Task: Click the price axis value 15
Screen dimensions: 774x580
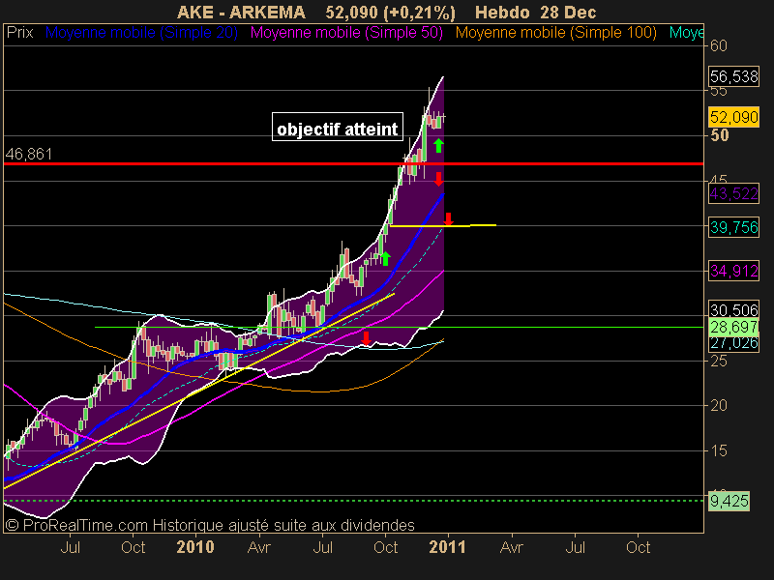Action: point(719,450)
